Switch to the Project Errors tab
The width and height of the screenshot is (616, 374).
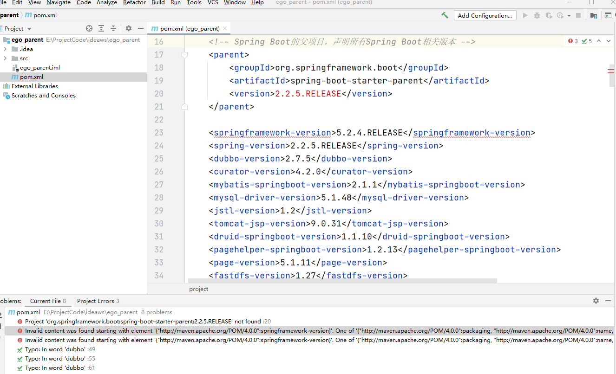click(98, 301)
